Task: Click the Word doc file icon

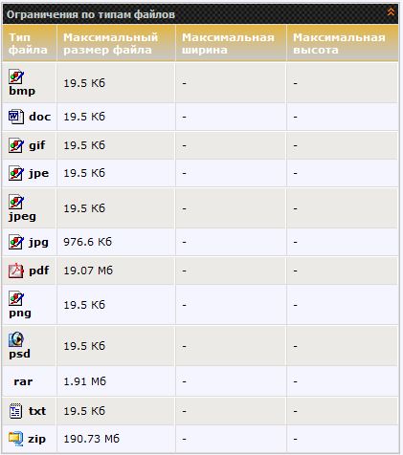Action: point(16,117)
